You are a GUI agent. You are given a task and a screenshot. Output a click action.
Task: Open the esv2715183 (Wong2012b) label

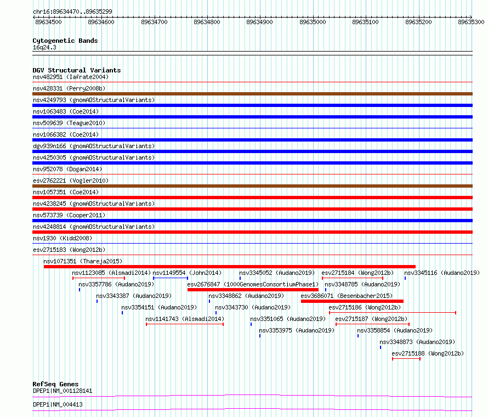click(x=69, y=250)
